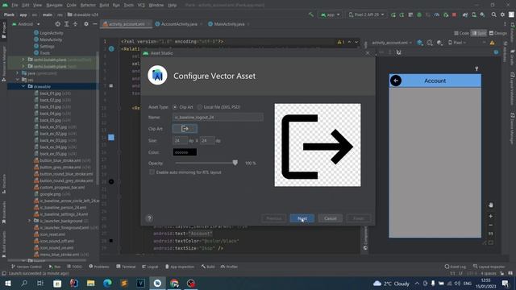Viewport: 516px width, 290px height.
Task: Click the black Color swatch field
Action: click(185, 152)
